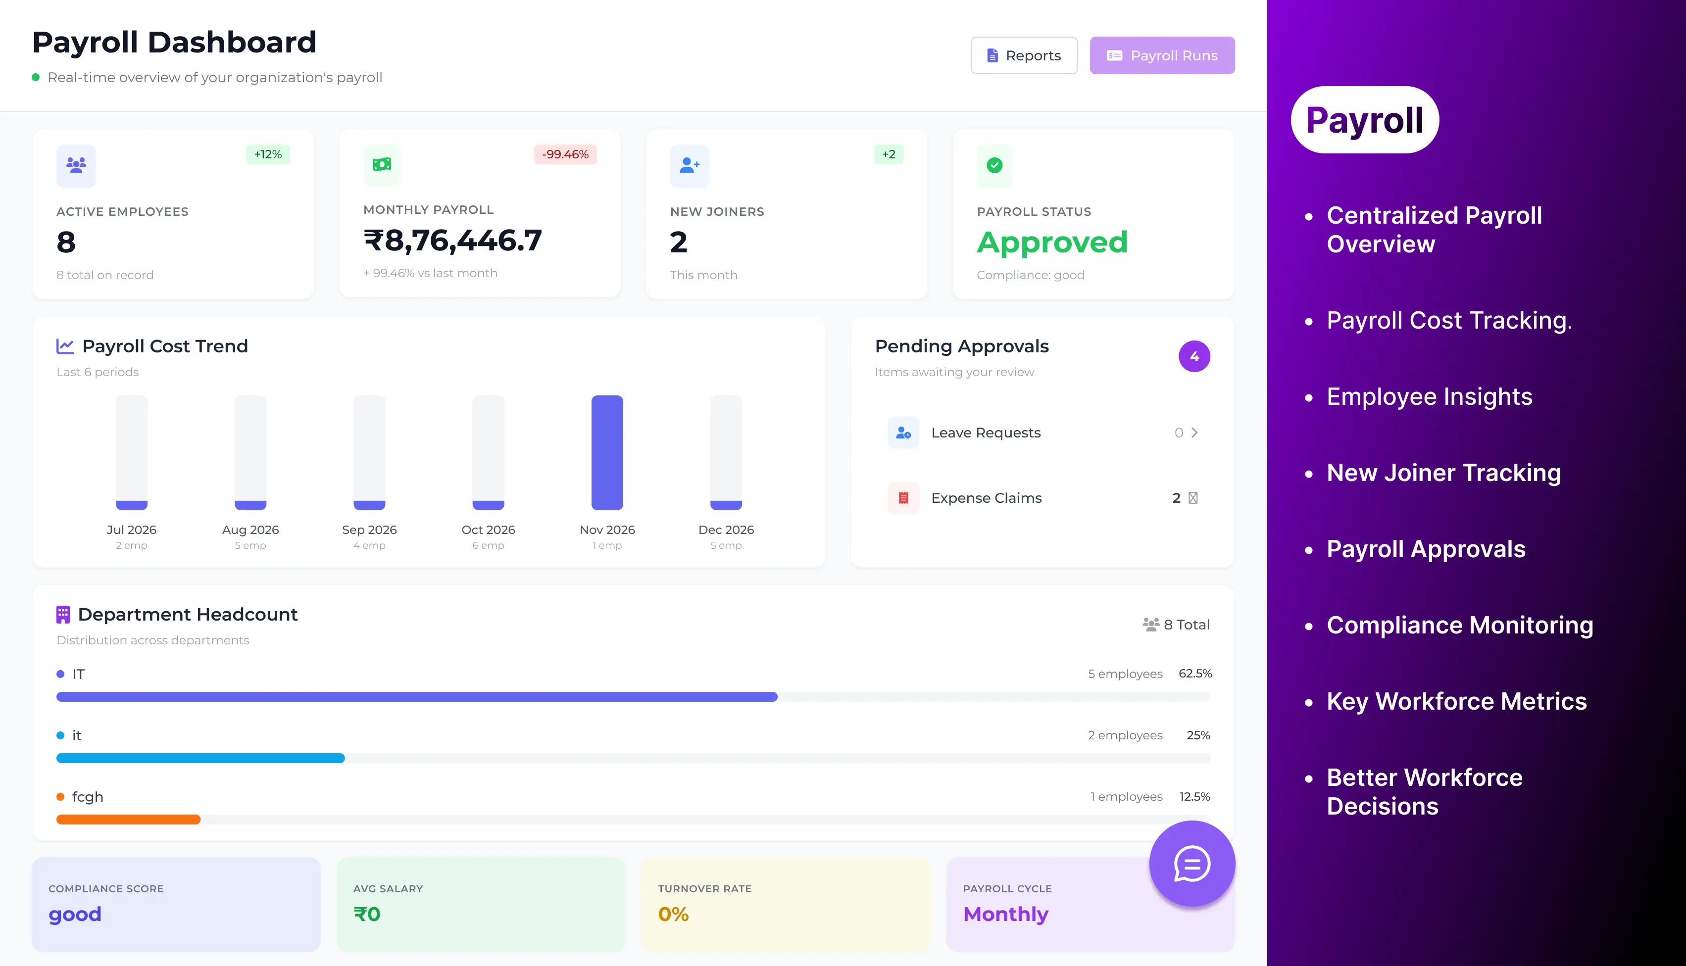Select the Jul 2026 bar in trend chart
This screenshot has height=966, width=1686.
[131, 452]
